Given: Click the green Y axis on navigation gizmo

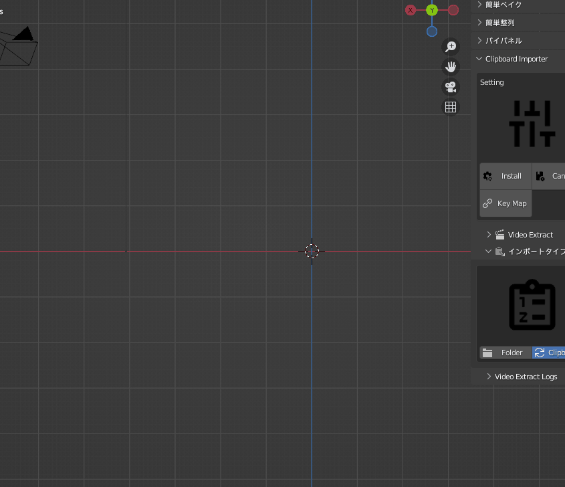Looking at the screenshot, I should click(432, 10).
